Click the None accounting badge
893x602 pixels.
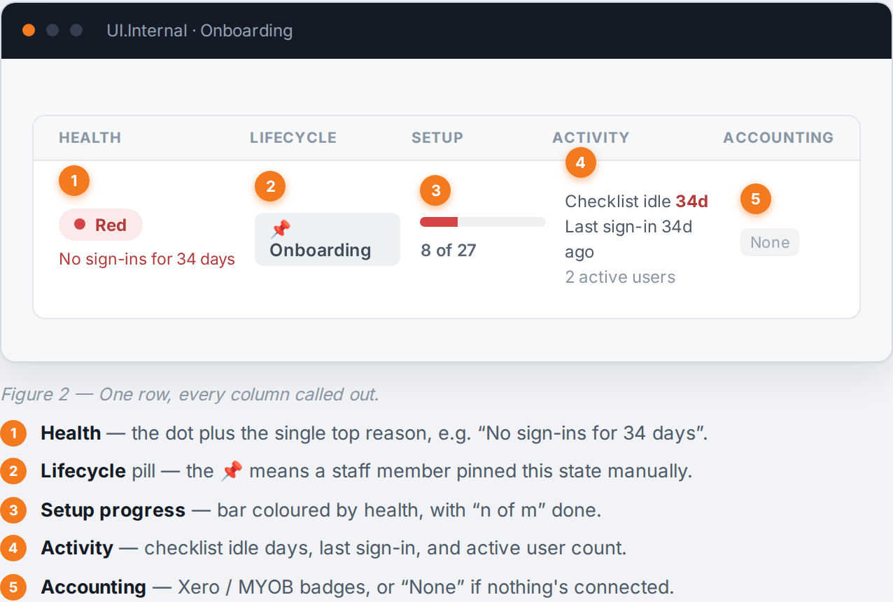(x=770, y=242)
